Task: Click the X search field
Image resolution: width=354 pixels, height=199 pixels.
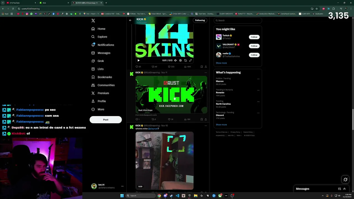Action: [238, 20]
